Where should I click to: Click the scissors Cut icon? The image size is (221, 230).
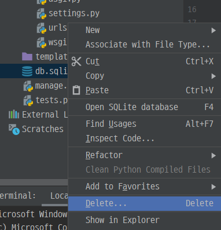click(76, 61)
